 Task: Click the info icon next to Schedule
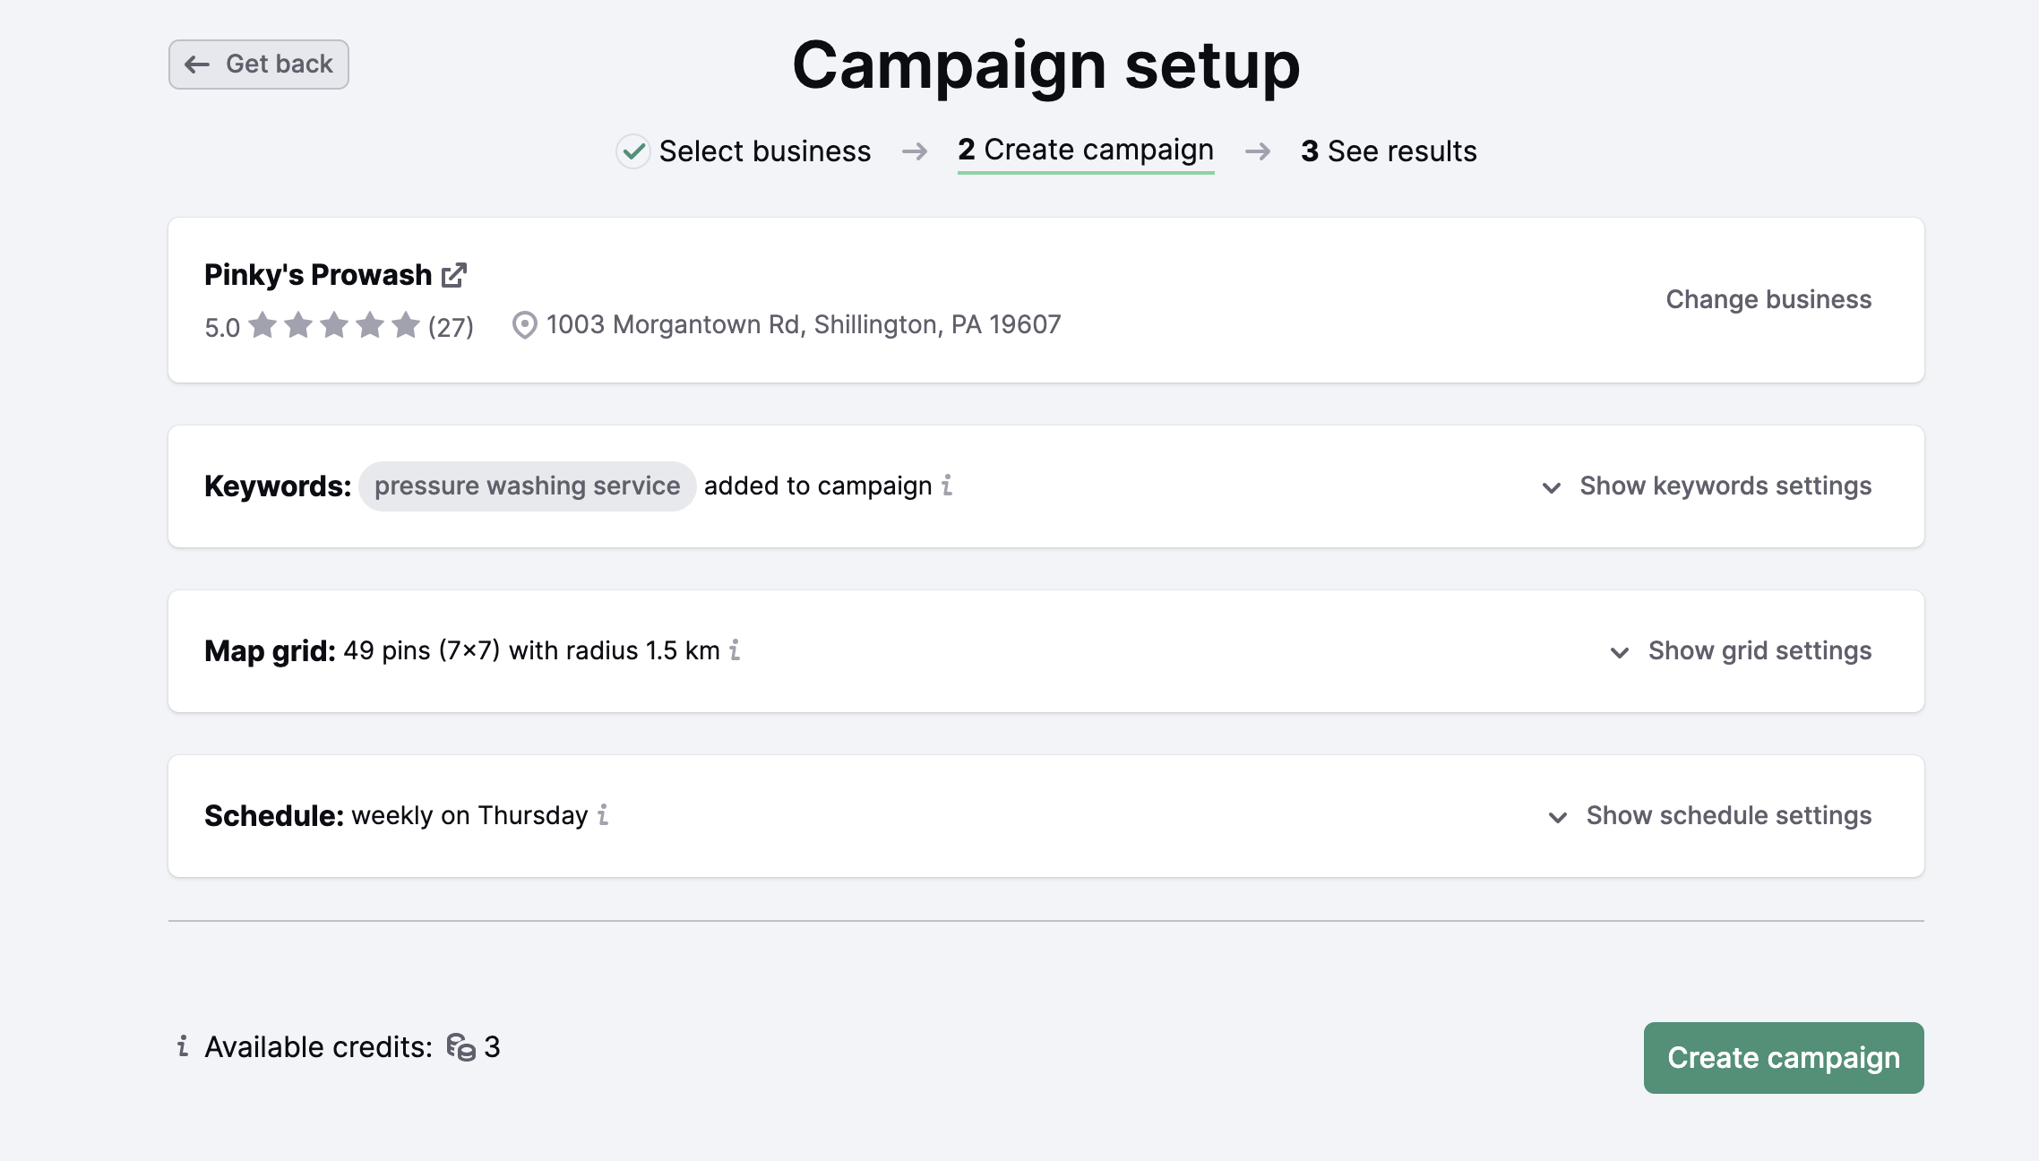[x=602, y=816]
